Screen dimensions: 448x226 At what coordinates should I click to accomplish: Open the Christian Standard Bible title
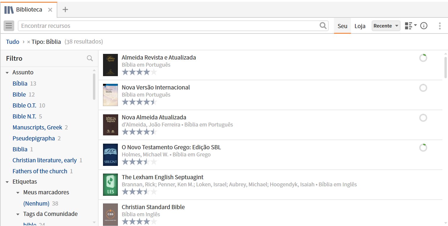[153, 207]
